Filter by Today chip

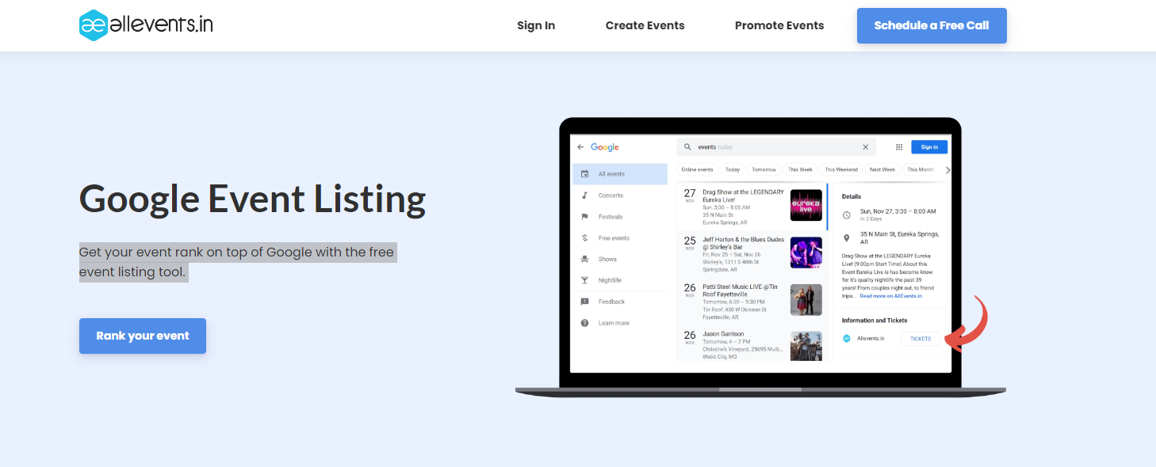coord(733,169)
